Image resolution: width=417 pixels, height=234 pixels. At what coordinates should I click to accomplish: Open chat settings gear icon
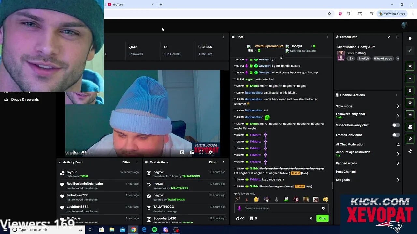tap(311, 218)
